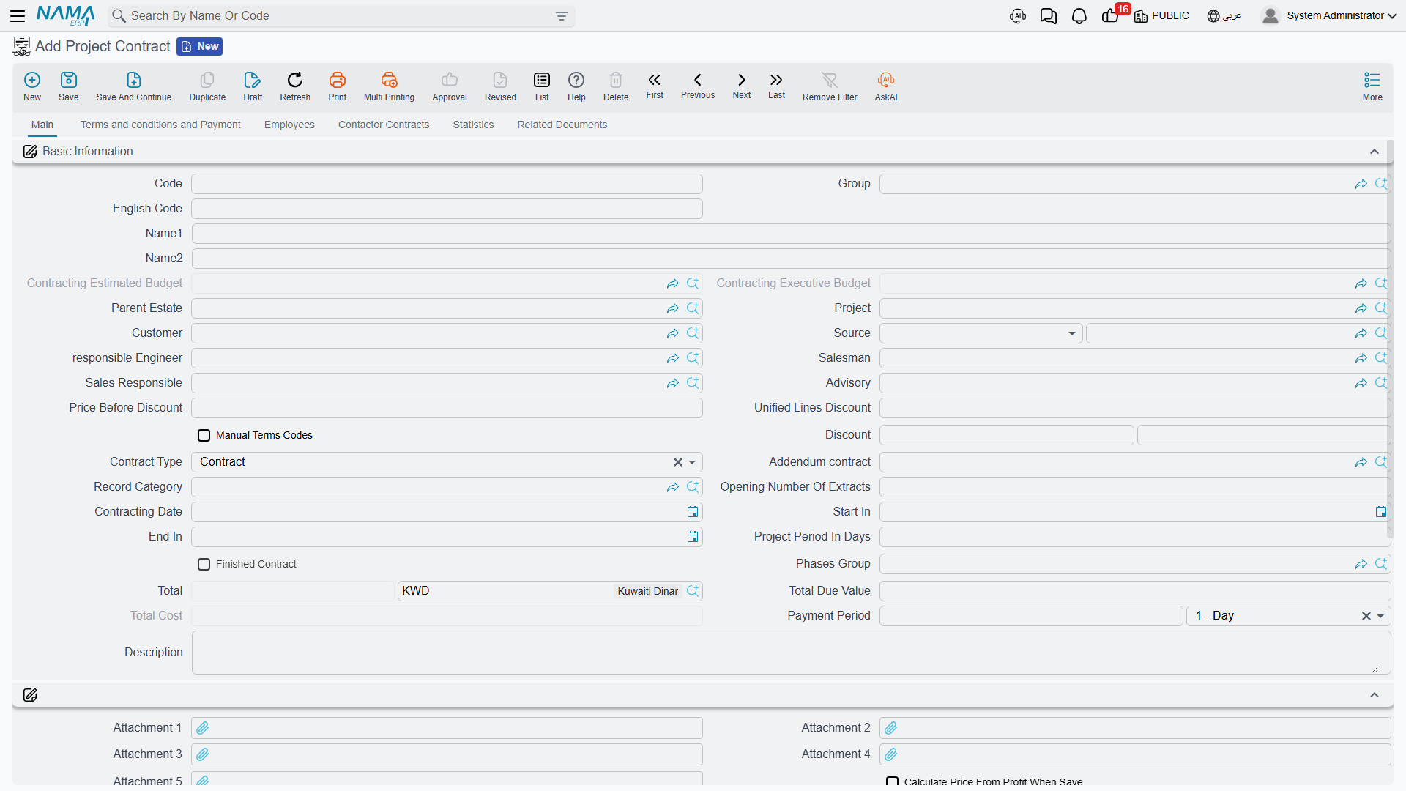
Task: Open System Administrator user menu
Action: click(x=1328, y=16)
